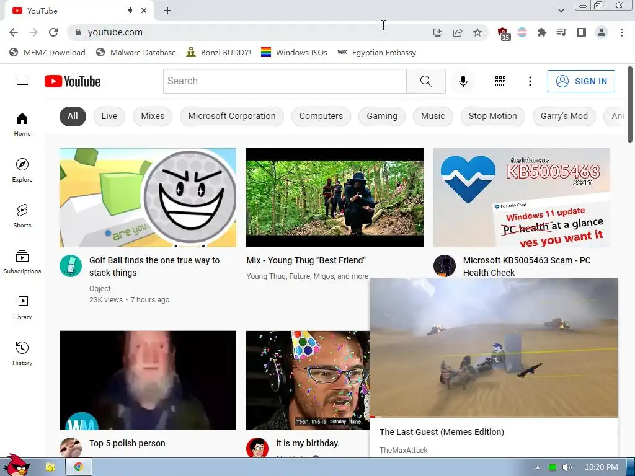Open Subscriptions in sidebar
635x476 pixels.
pos(22,262)
